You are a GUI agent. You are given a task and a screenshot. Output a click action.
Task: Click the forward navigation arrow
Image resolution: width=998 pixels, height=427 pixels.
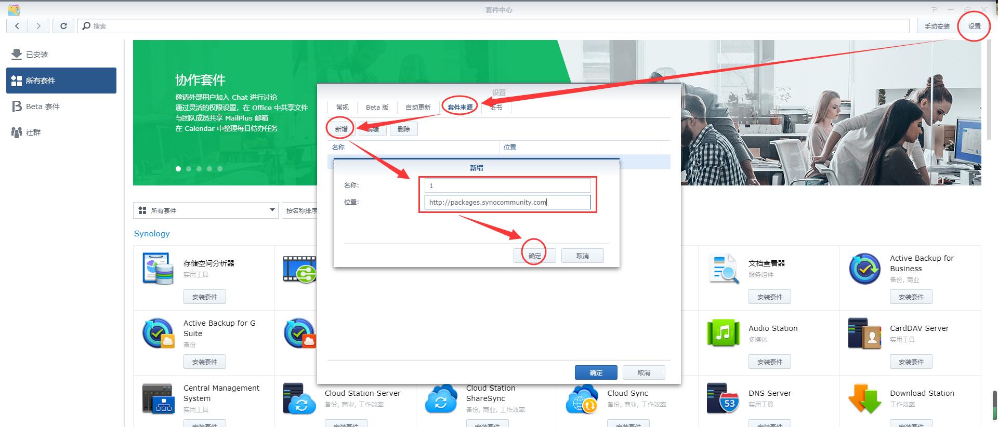pos(38,26)
